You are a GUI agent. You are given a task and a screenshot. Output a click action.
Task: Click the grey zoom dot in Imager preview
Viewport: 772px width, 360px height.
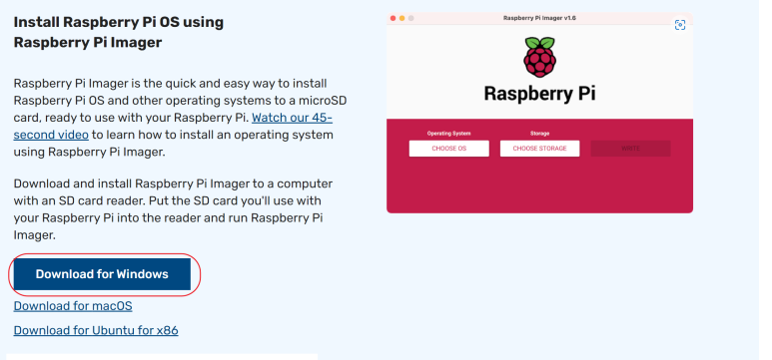click(x=410, y=18)
